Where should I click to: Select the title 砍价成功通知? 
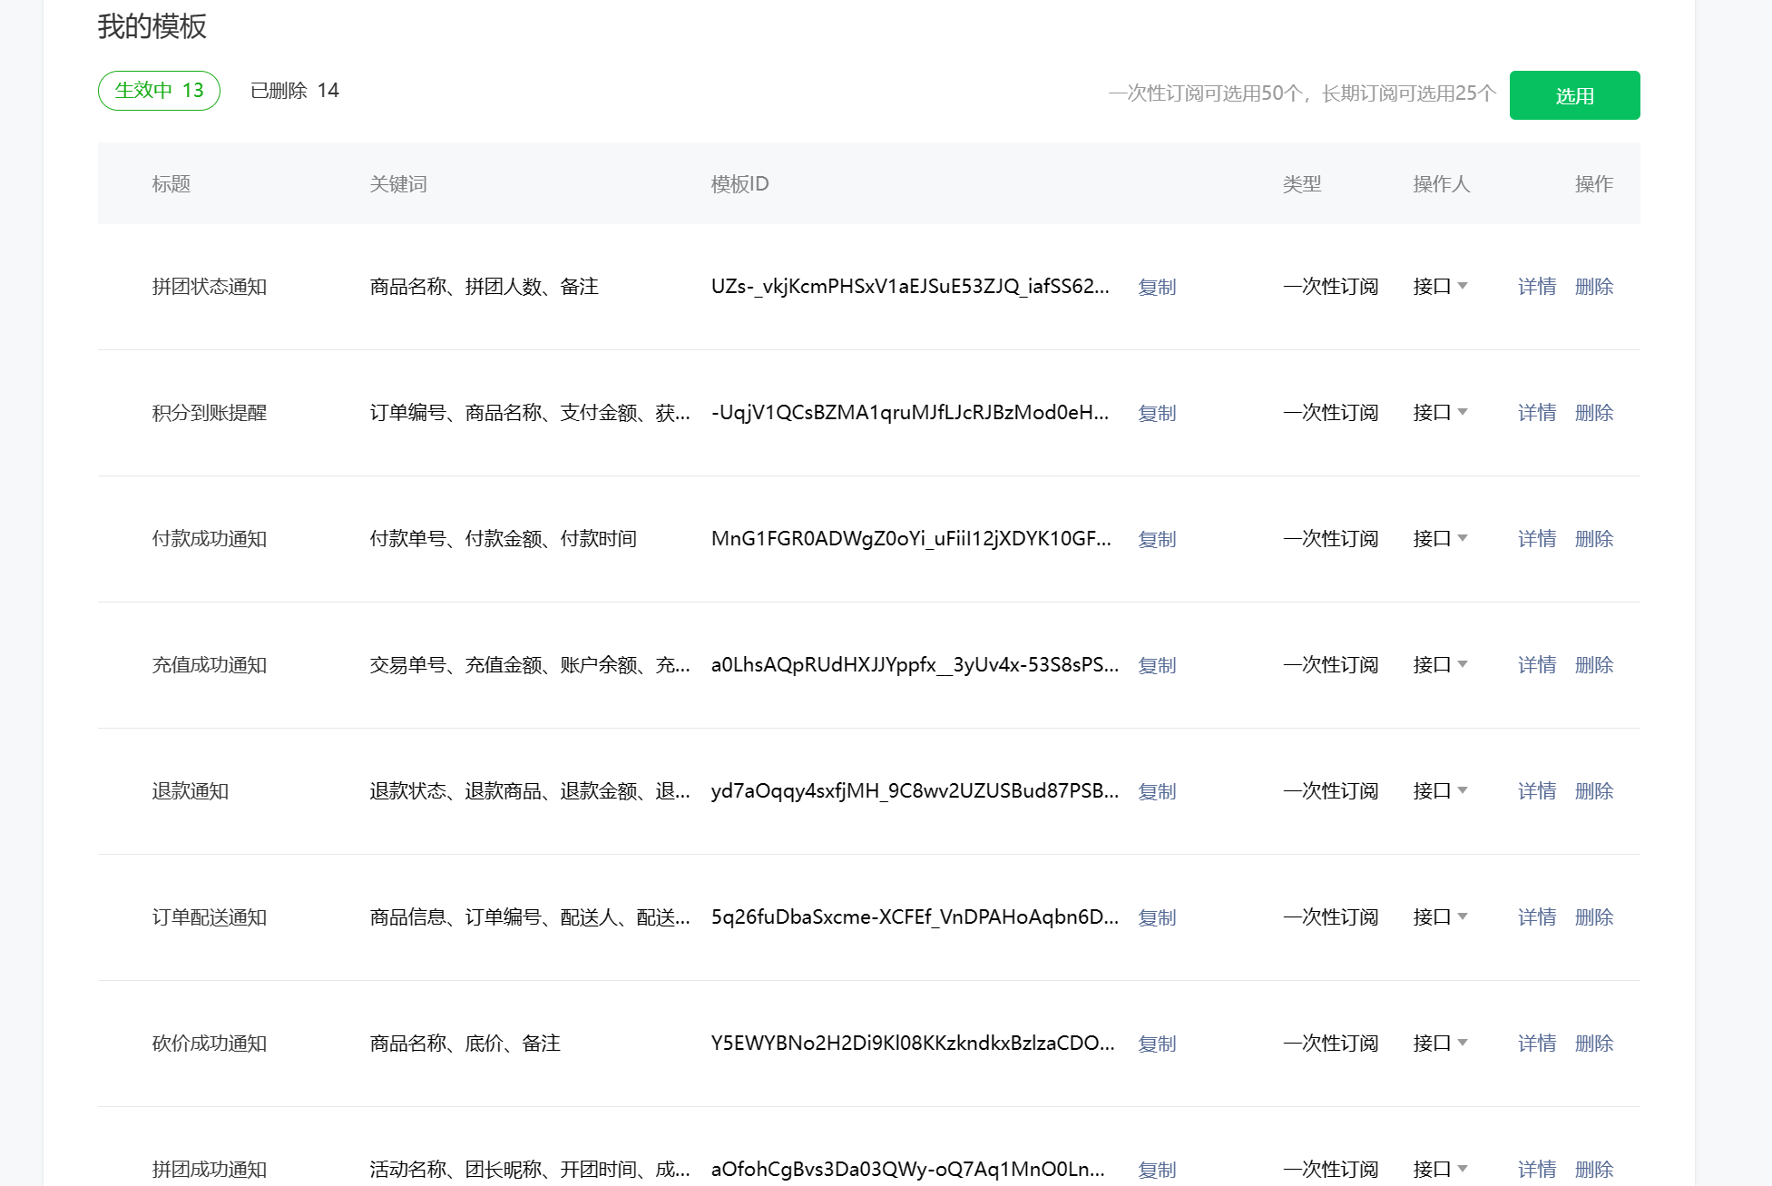coord(210,1044)
